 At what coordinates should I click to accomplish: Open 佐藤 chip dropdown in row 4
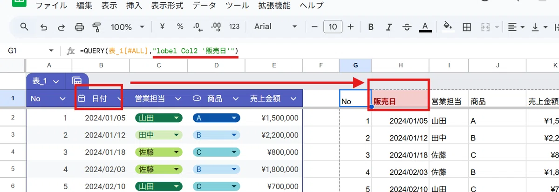tap(176, 152)
